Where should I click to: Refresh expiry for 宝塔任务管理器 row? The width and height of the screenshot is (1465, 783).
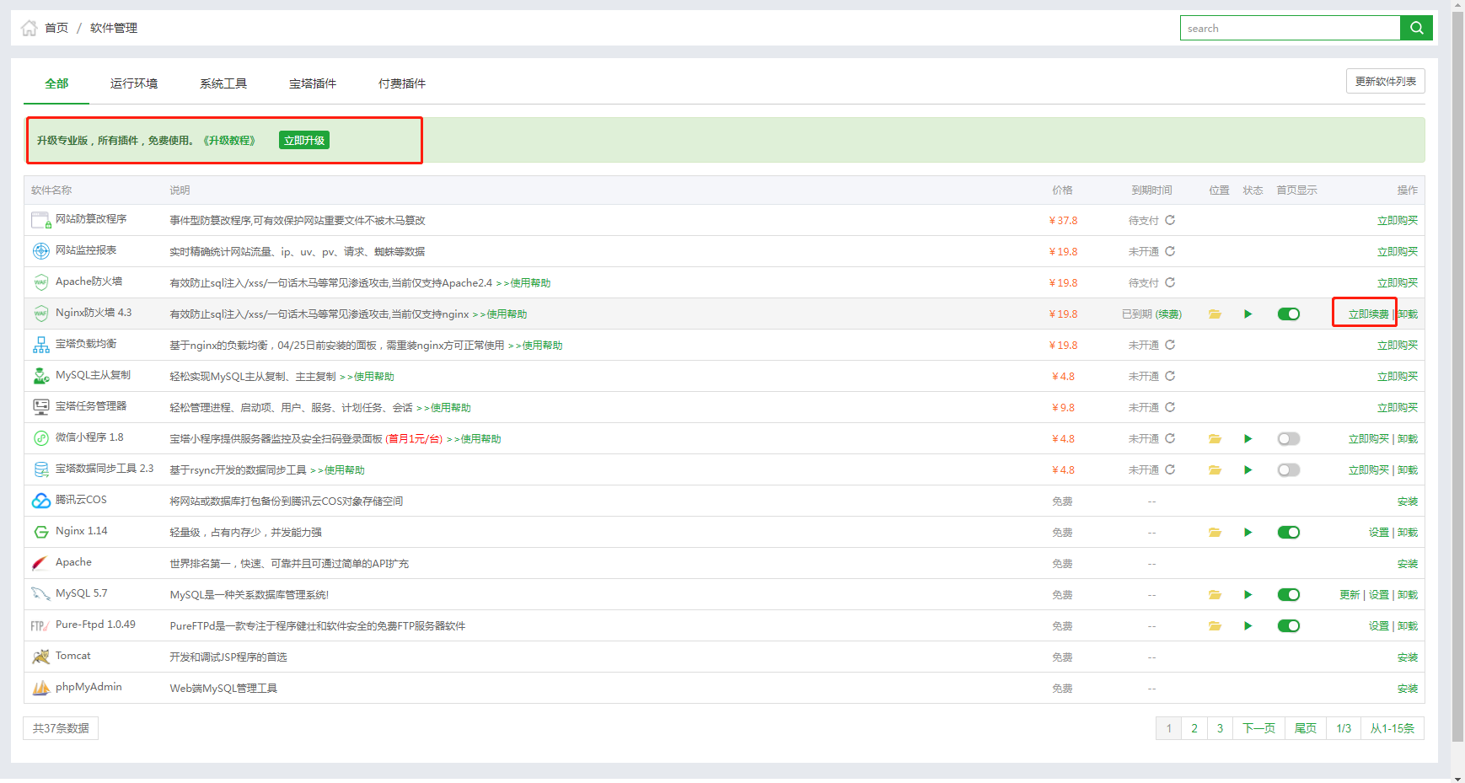(1170, 407)
